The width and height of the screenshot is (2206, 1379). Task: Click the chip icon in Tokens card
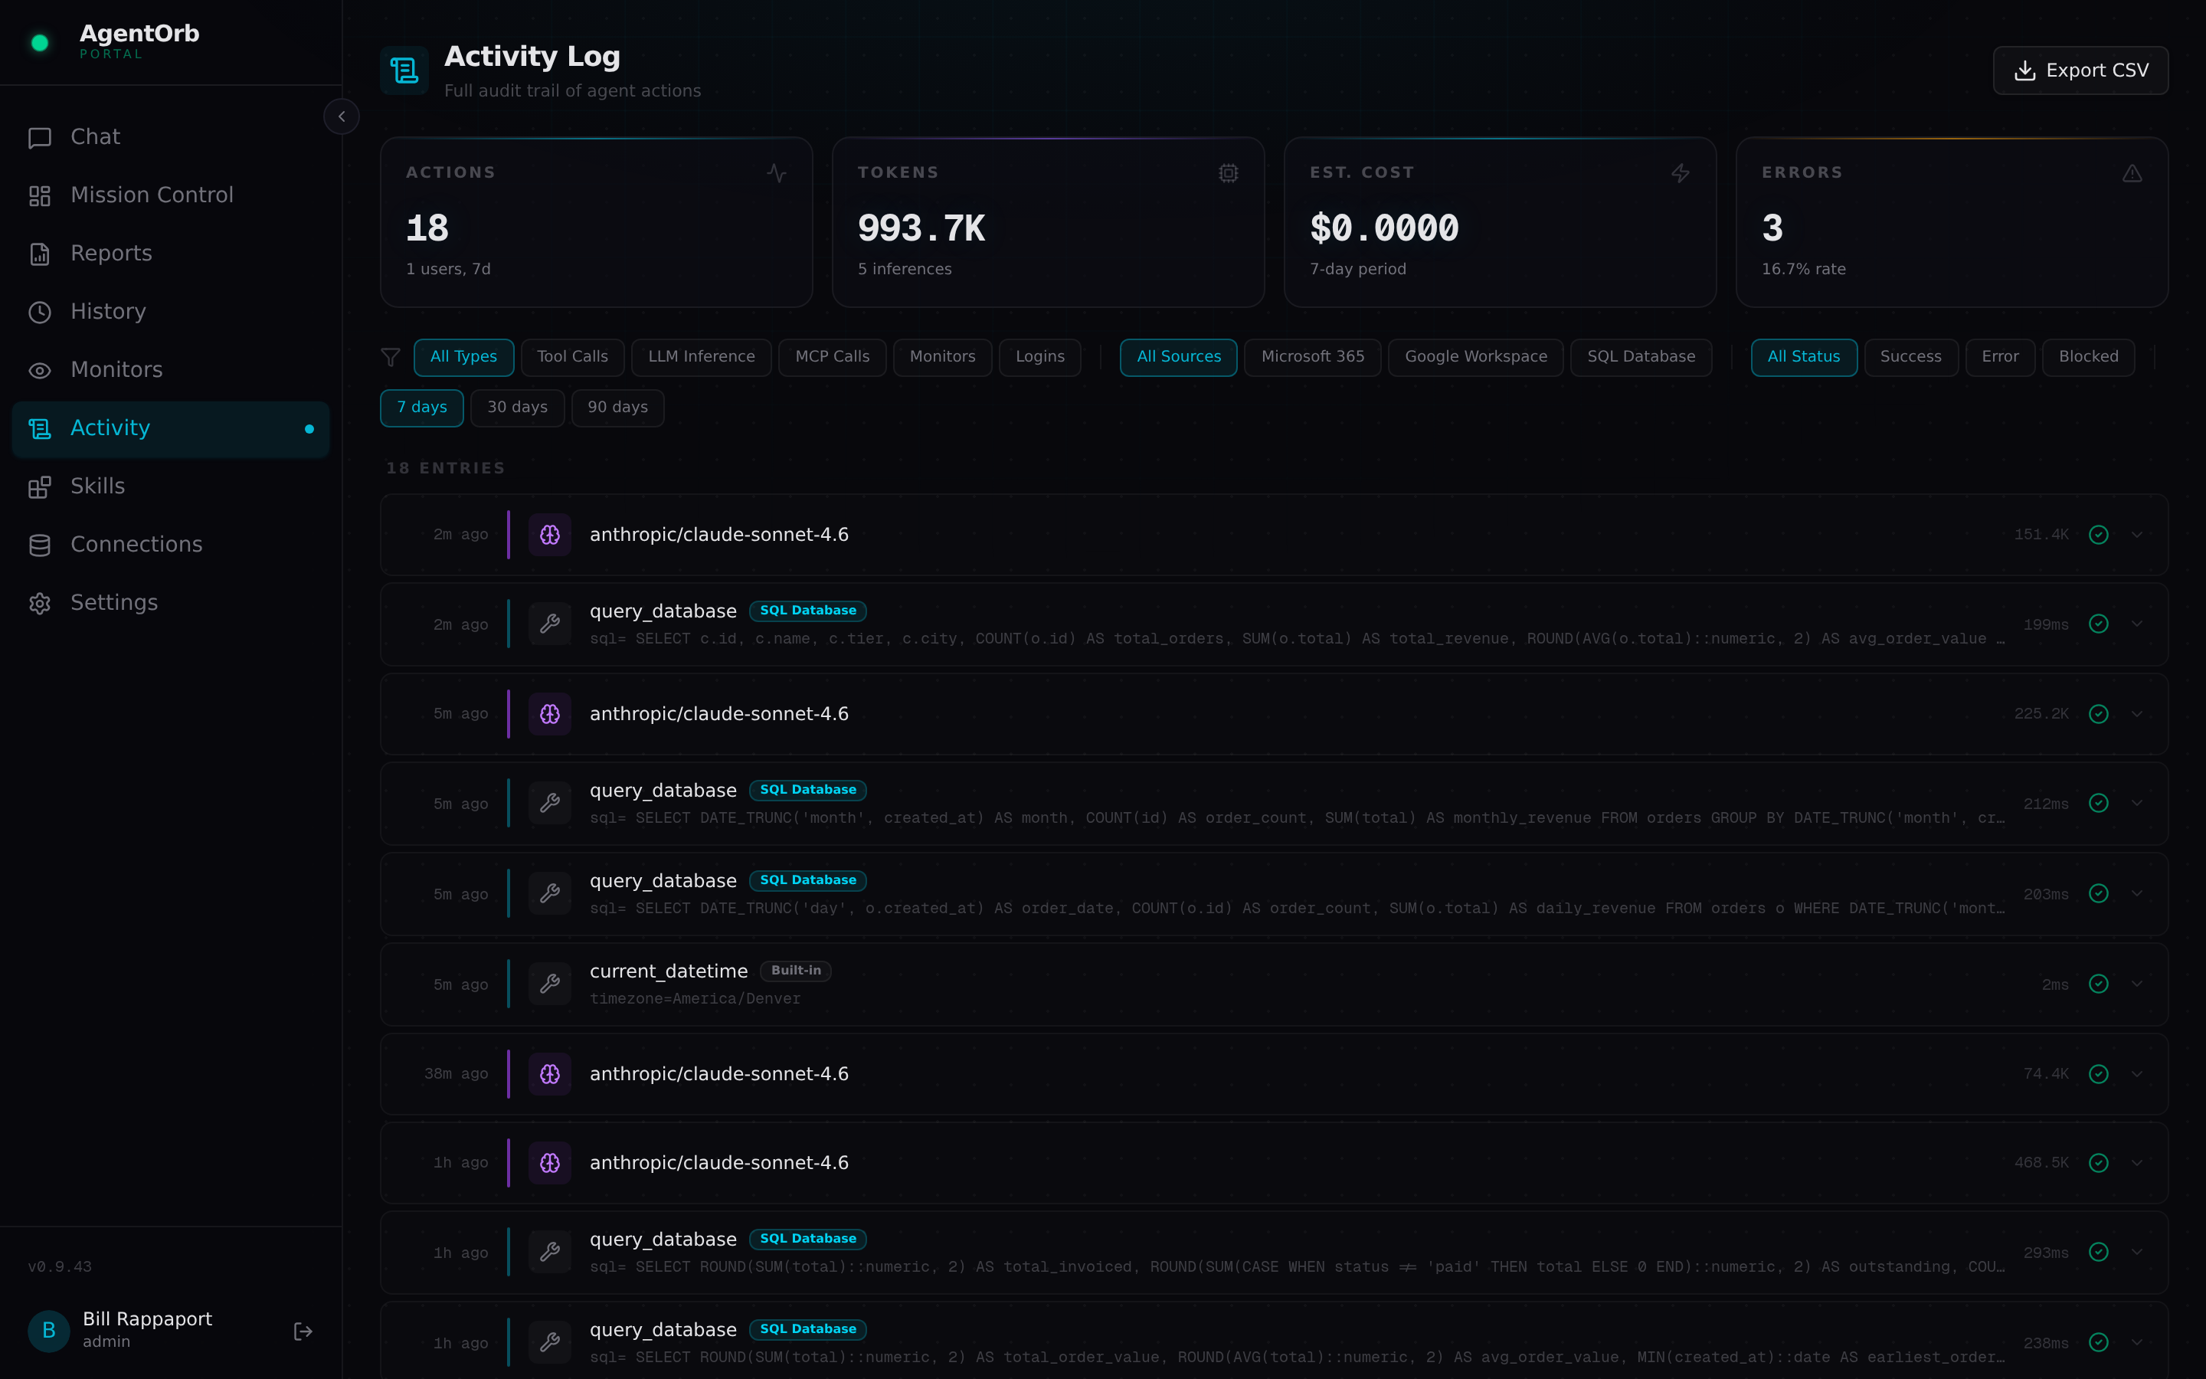point(1228,173)
